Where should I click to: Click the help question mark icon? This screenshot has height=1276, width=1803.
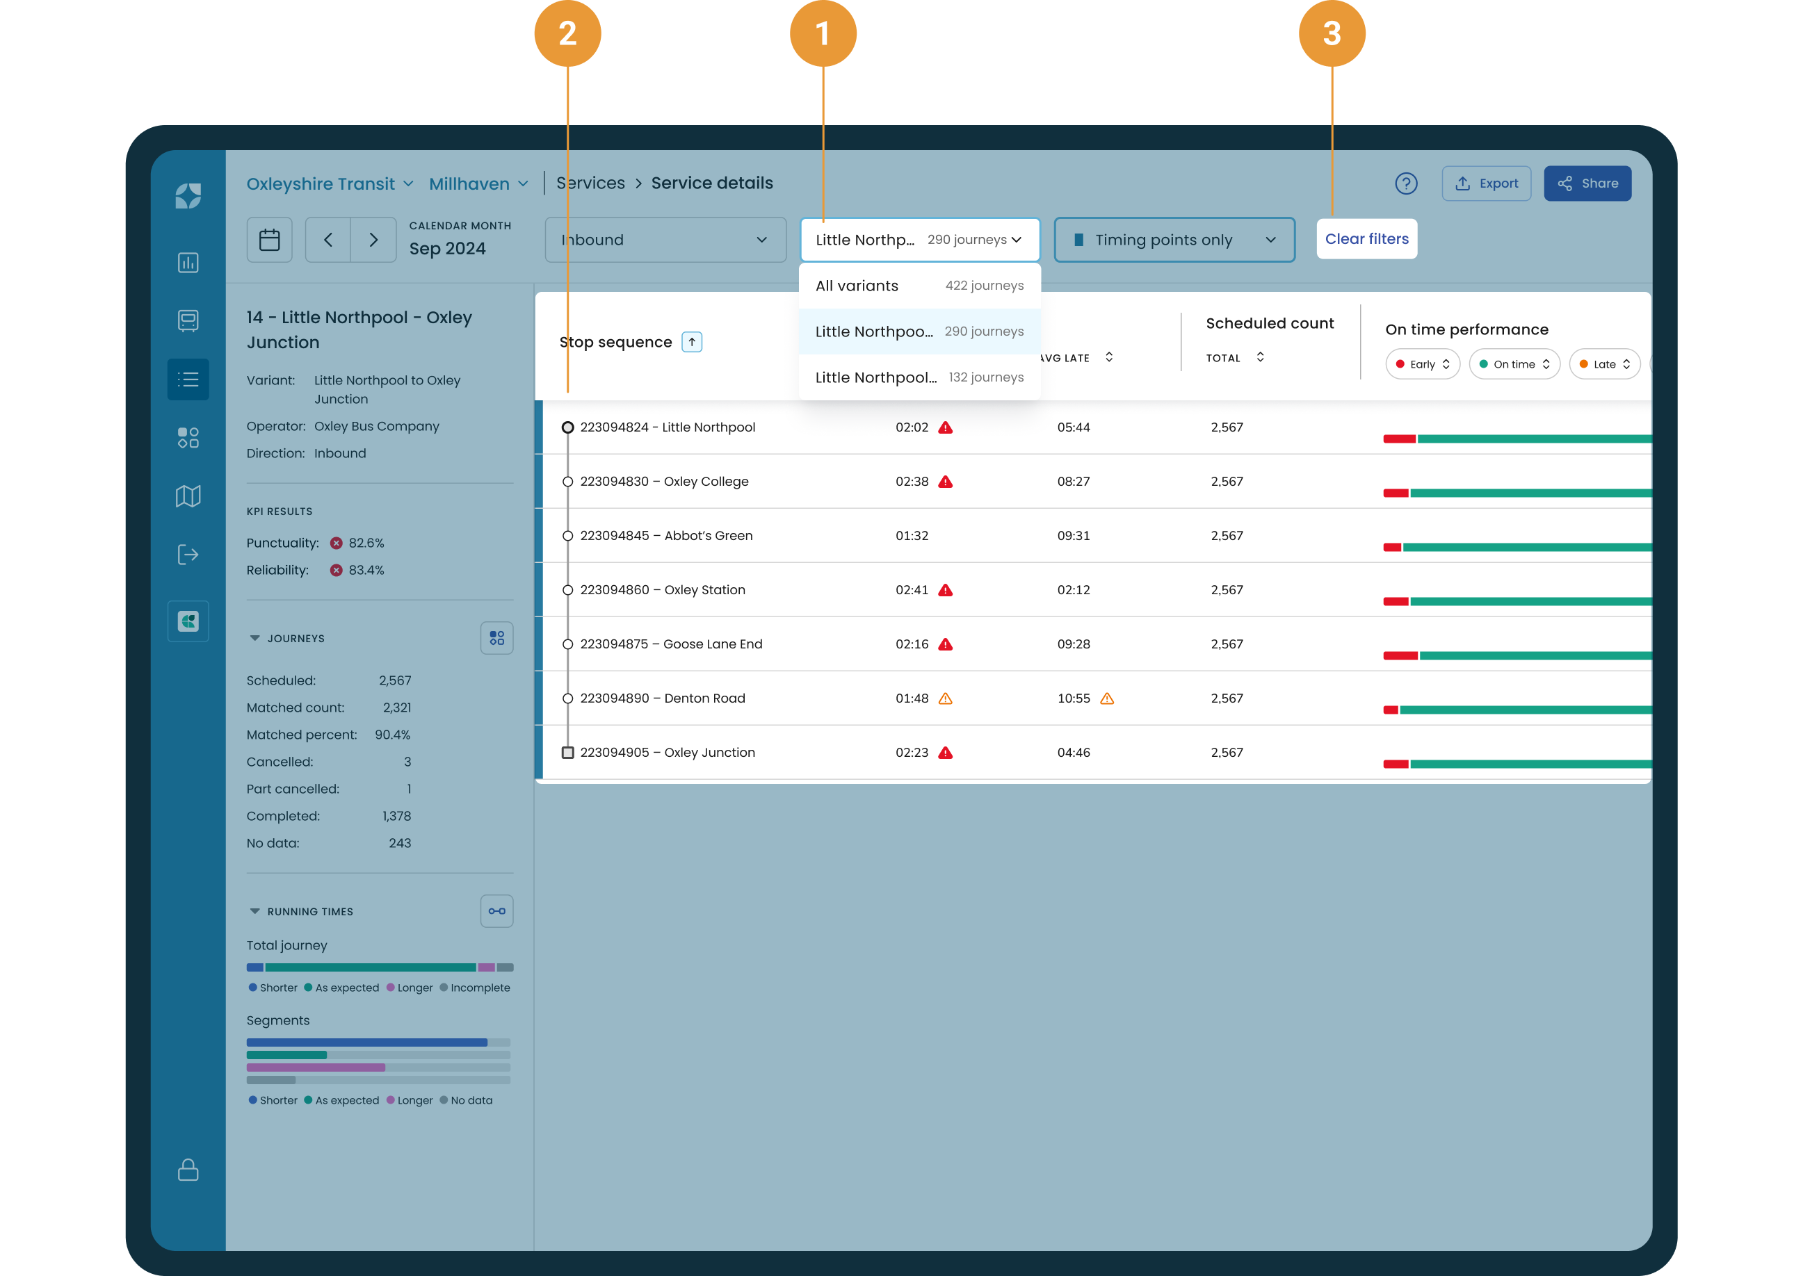(x=1405, y=183)
